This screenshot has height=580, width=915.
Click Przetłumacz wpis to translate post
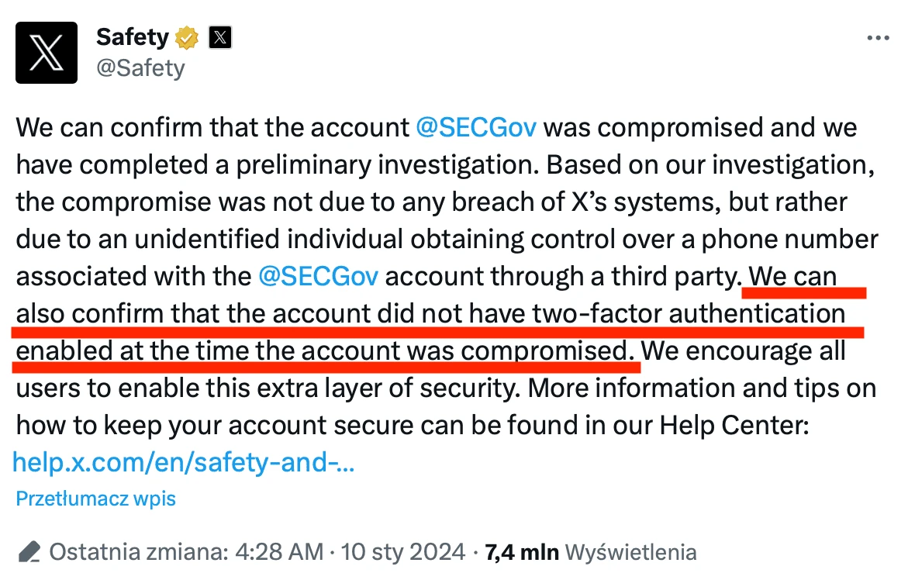(95, 499)
